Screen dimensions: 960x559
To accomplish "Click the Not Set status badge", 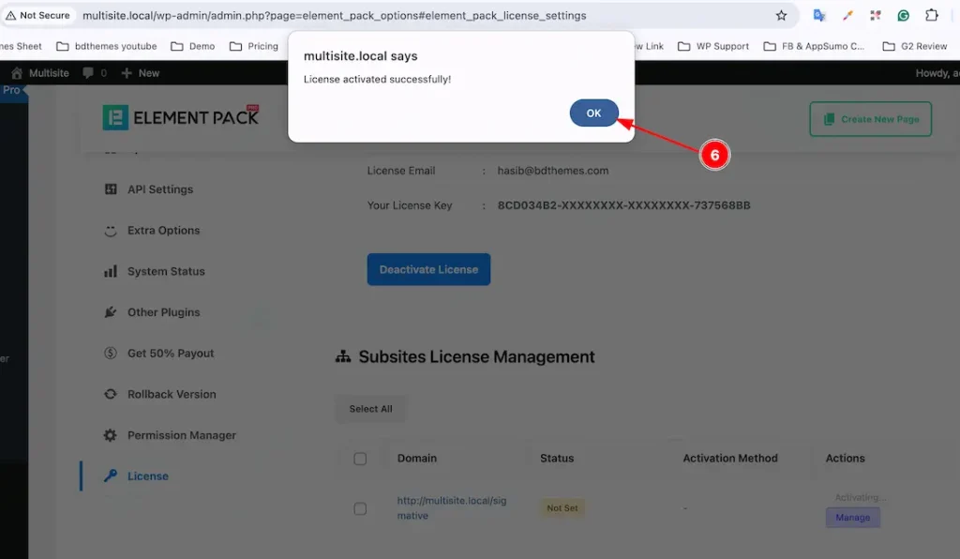I will click(x=562, y=508).
